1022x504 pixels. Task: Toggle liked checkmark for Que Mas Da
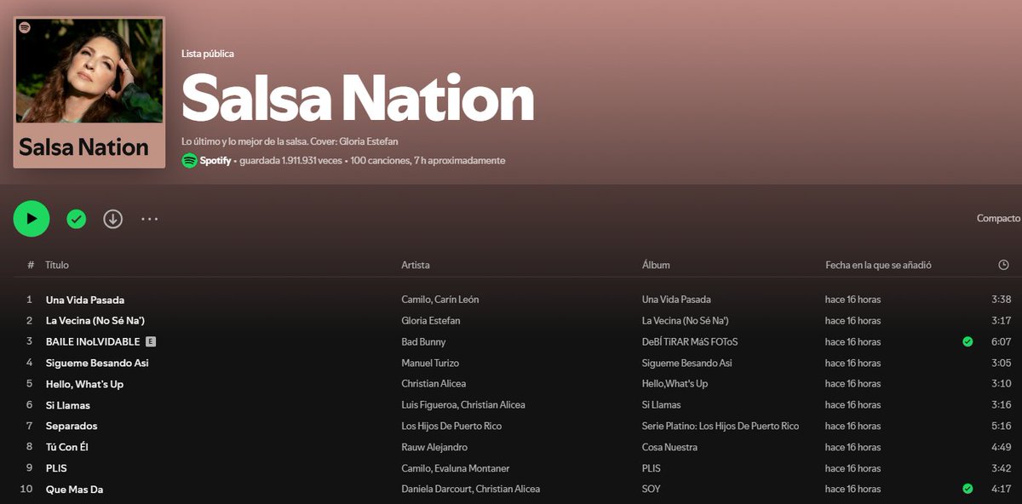click(x=967, y=489)
